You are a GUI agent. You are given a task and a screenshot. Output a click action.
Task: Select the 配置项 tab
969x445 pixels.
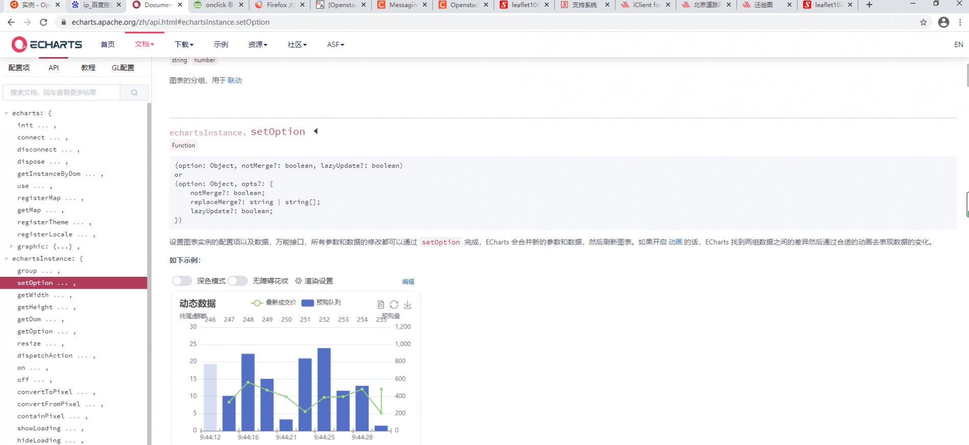click(x=19, y=68)
